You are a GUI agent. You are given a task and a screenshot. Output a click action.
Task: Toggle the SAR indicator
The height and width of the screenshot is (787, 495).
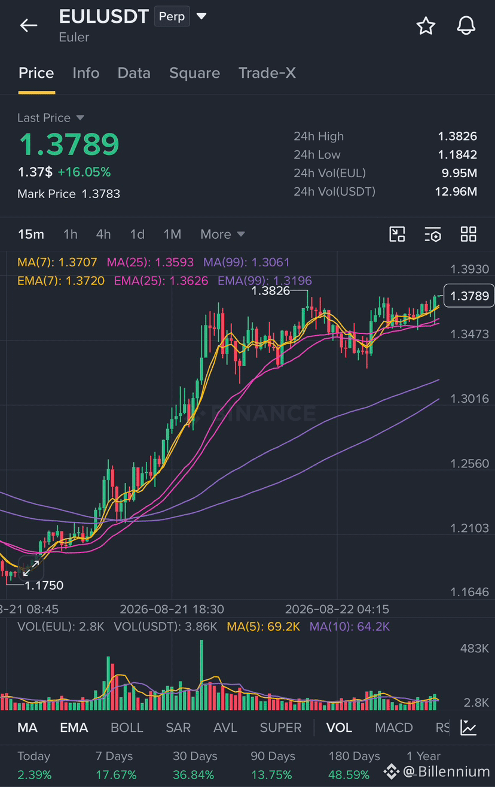(x=178, y=728)
